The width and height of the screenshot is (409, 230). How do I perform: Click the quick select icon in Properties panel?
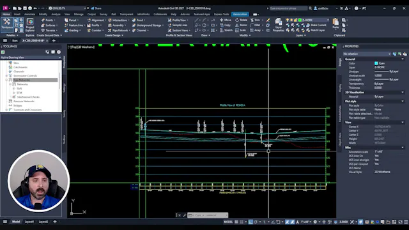tap(405, 54)
